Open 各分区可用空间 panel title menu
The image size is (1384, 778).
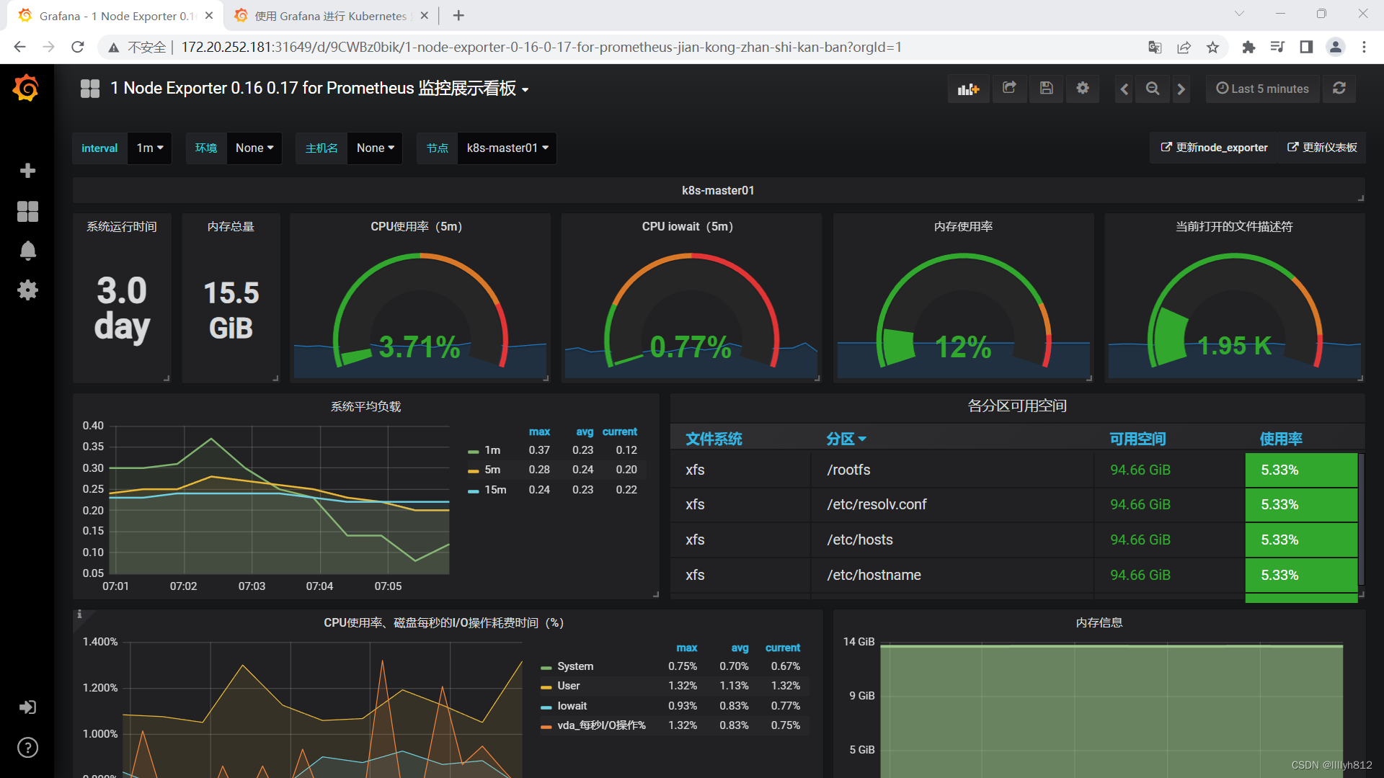click(x=1017, y=406)
